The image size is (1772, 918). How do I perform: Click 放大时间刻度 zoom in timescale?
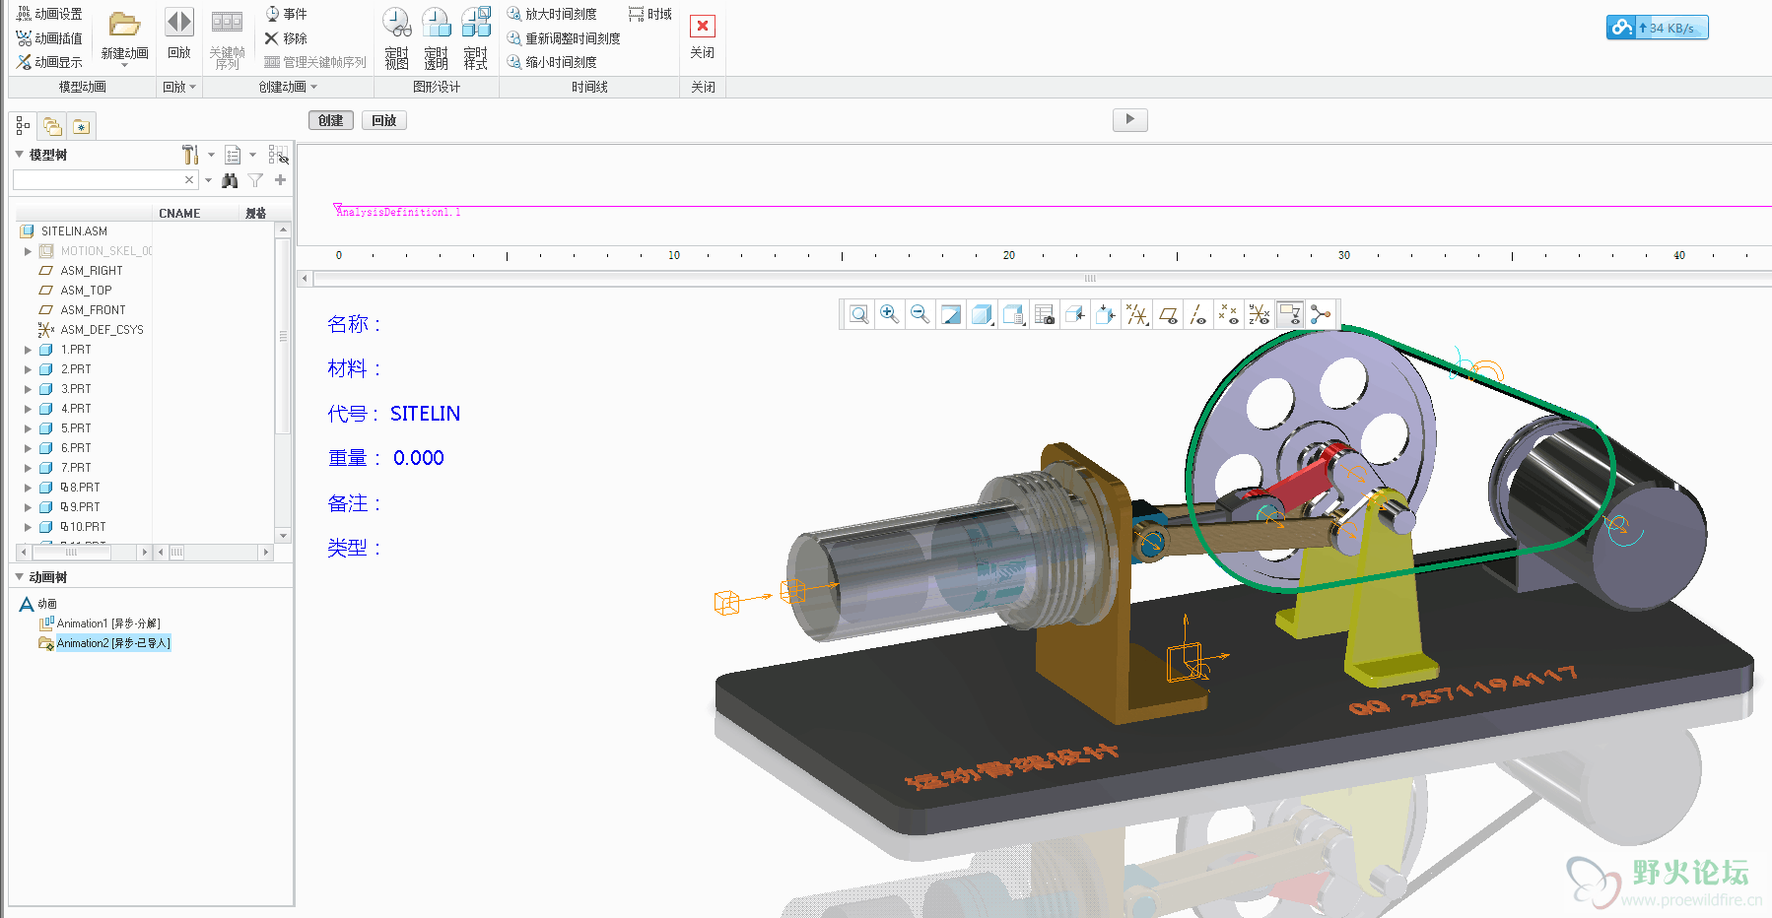coord(552,14)
